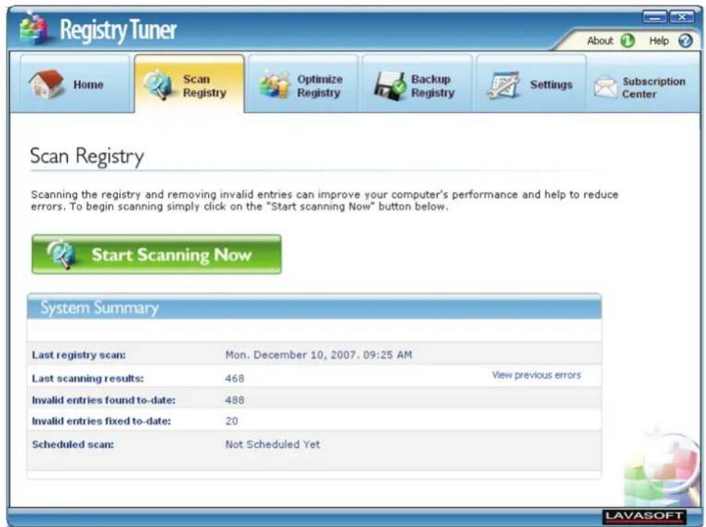Click the Last scanning results label

[x=88, y=378]
